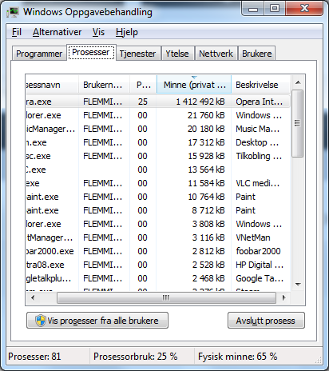Sort by the Minne (privat) column header
Screen dimensions: 329x371
[194, 85]
